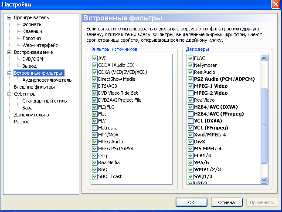Uncheck PS2 Audio (PCM/ADPCM) decoder
This screenshot has height=212, width=282.
tap(190, 79)
